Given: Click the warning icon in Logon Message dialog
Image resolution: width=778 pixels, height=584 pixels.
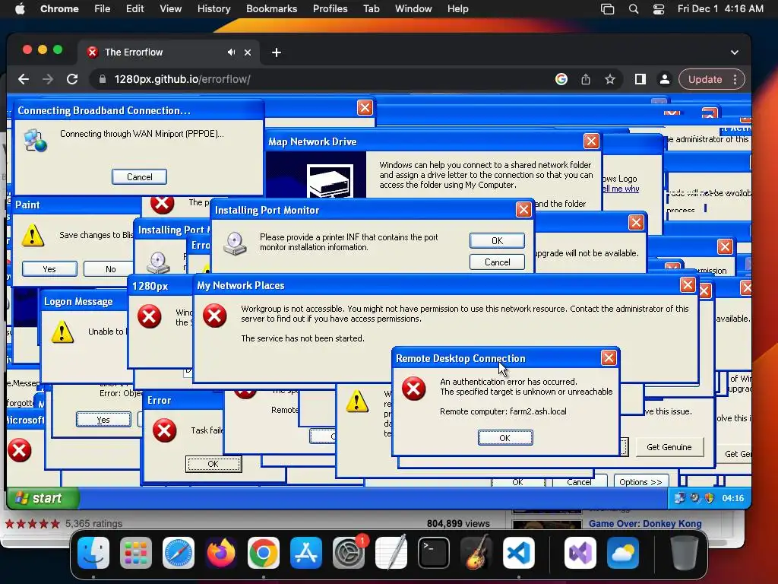Looking at the screenshot, I should pyautogui.click(x=62, y=332).
